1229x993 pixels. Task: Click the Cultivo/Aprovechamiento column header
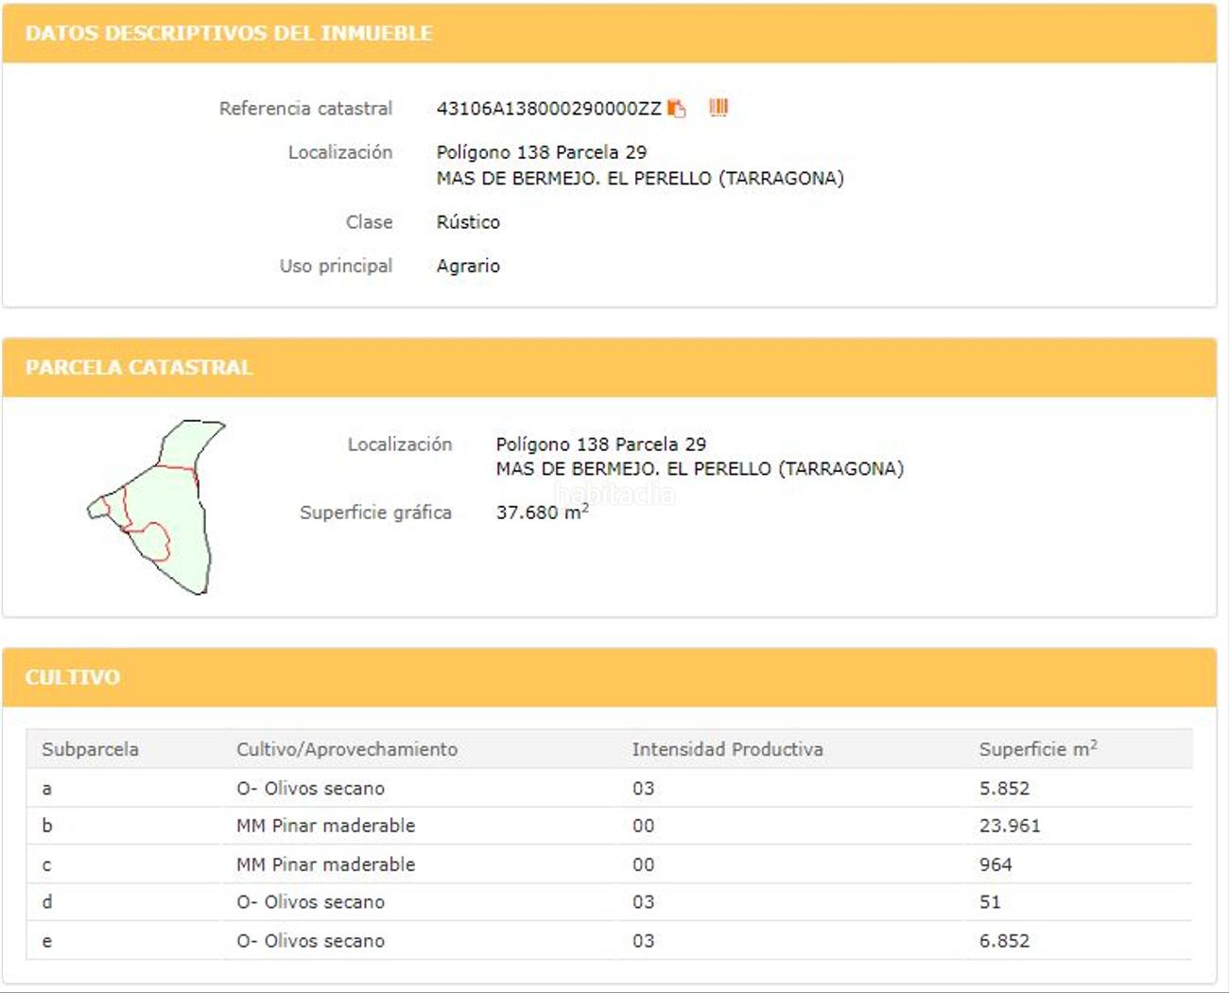pos(346,749)
